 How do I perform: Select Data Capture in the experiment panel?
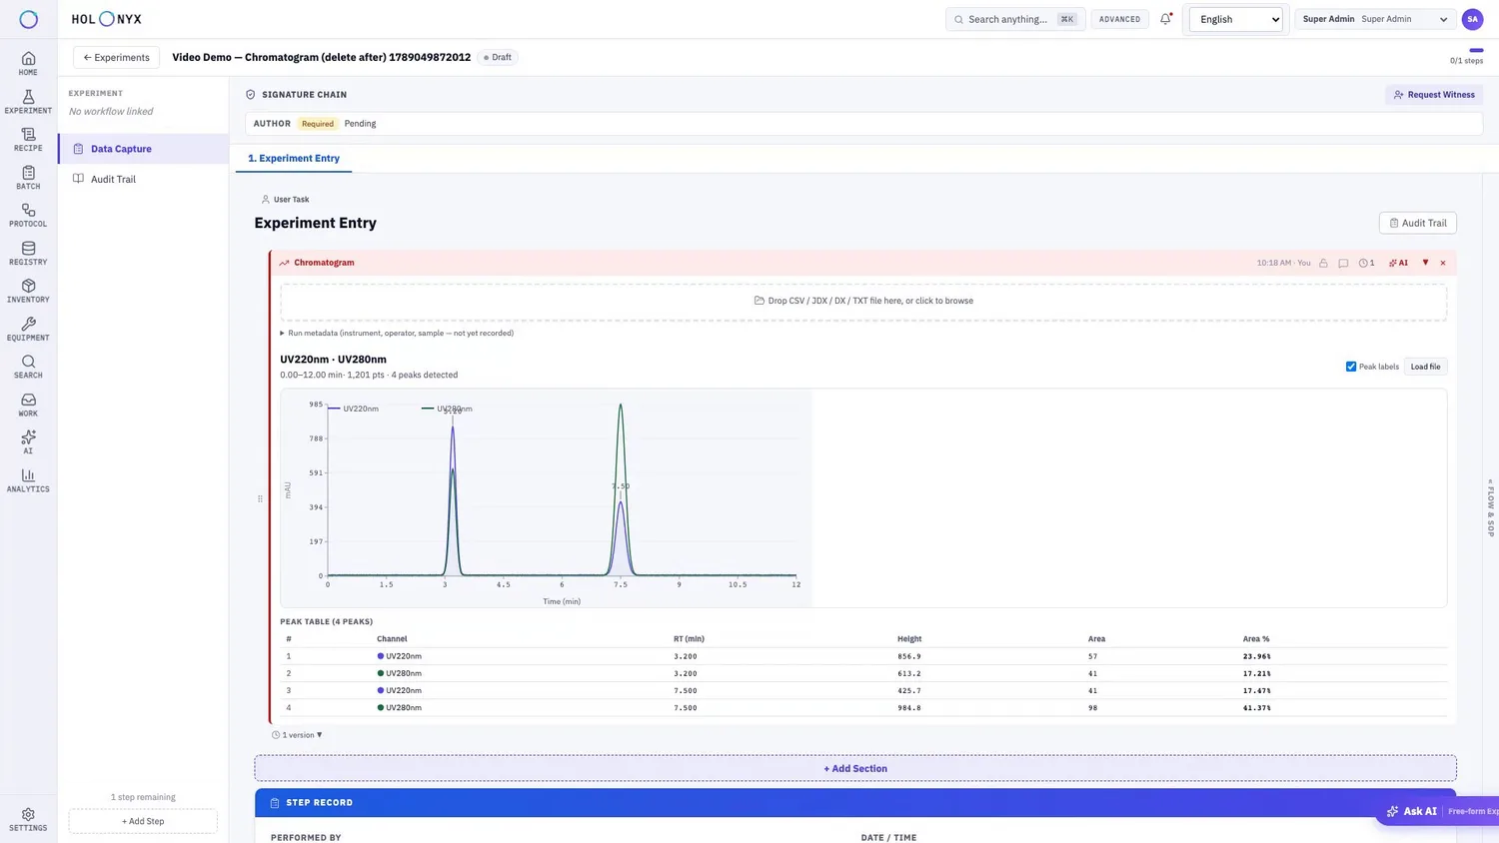(x=143, y=149)
